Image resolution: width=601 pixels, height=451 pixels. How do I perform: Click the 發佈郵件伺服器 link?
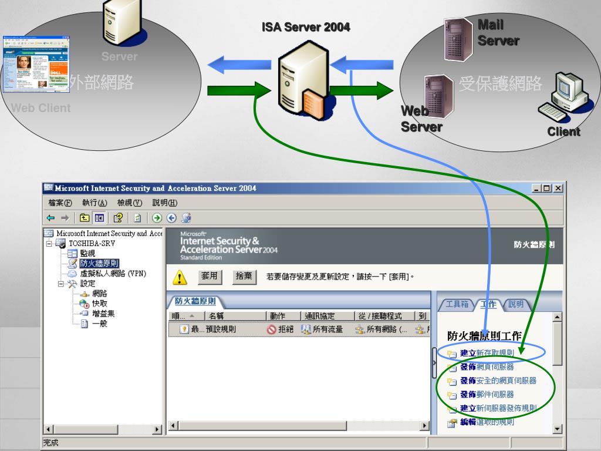487,394
